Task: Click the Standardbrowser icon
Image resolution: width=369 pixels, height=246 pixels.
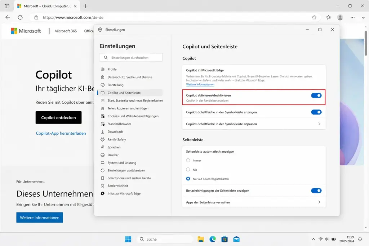Action: (x=103, y=124)
